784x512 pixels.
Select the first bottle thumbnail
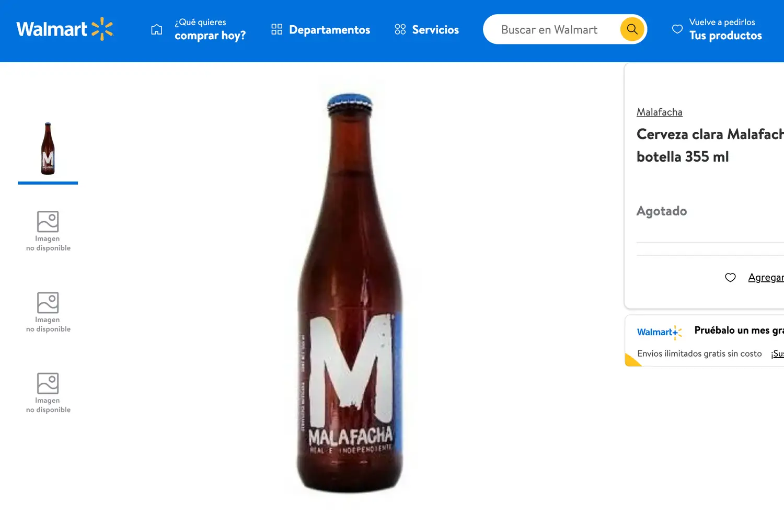tap(48, 149)
